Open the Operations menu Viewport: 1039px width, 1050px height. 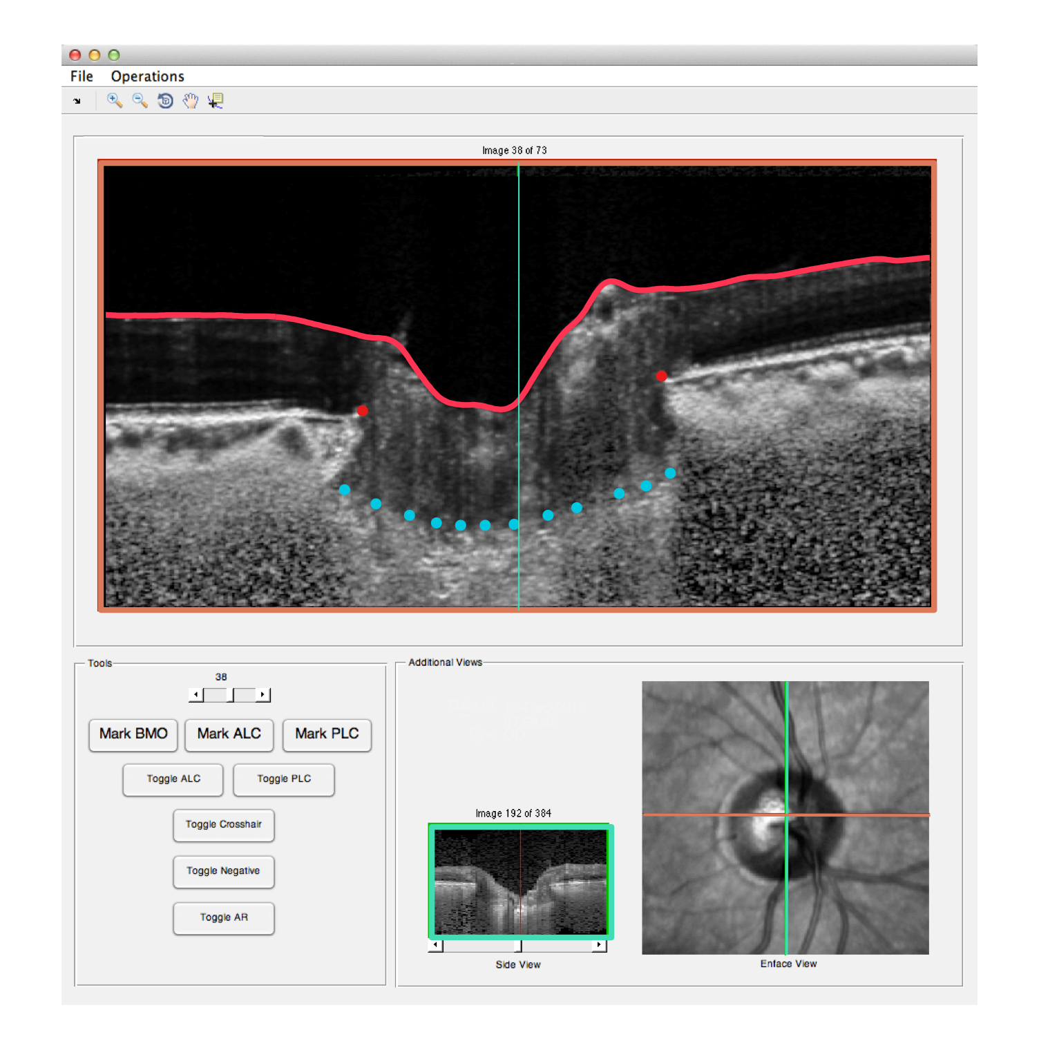click(x=147, y=76)
